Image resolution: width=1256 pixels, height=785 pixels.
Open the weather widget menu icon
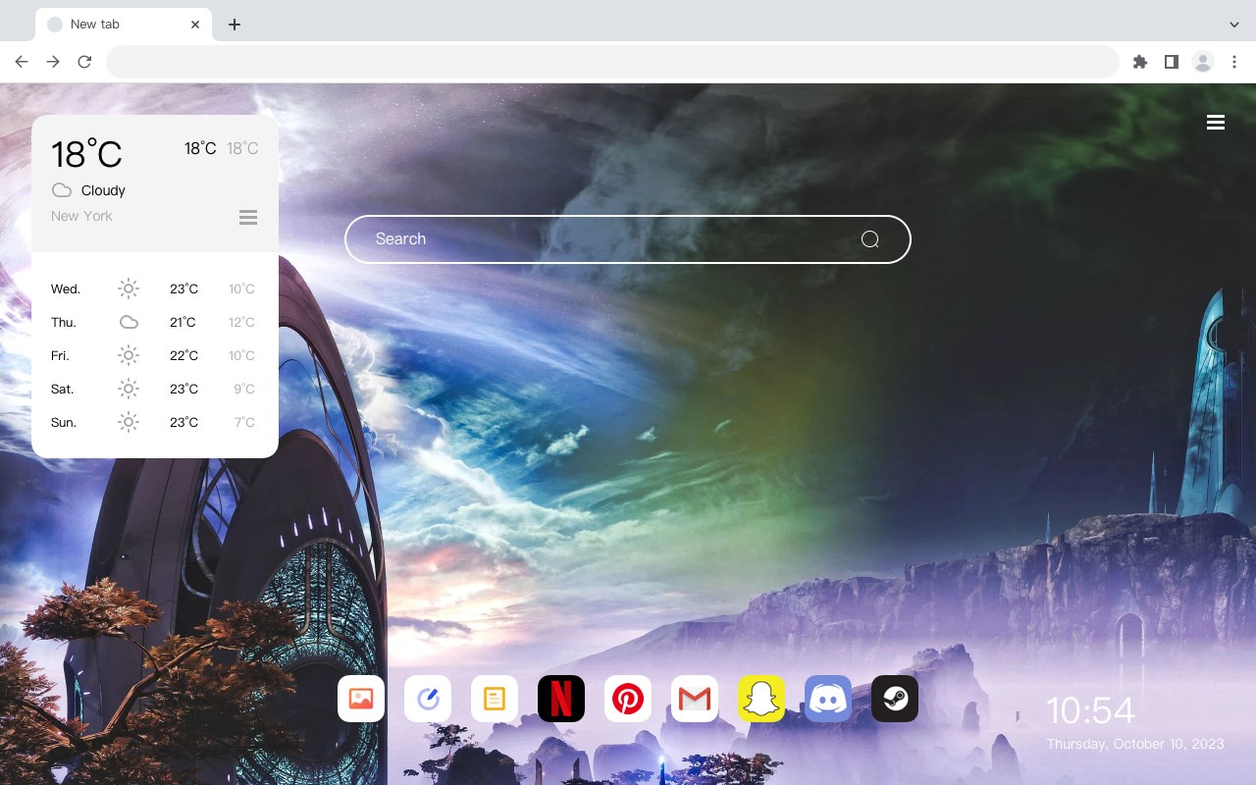(248, 218)
